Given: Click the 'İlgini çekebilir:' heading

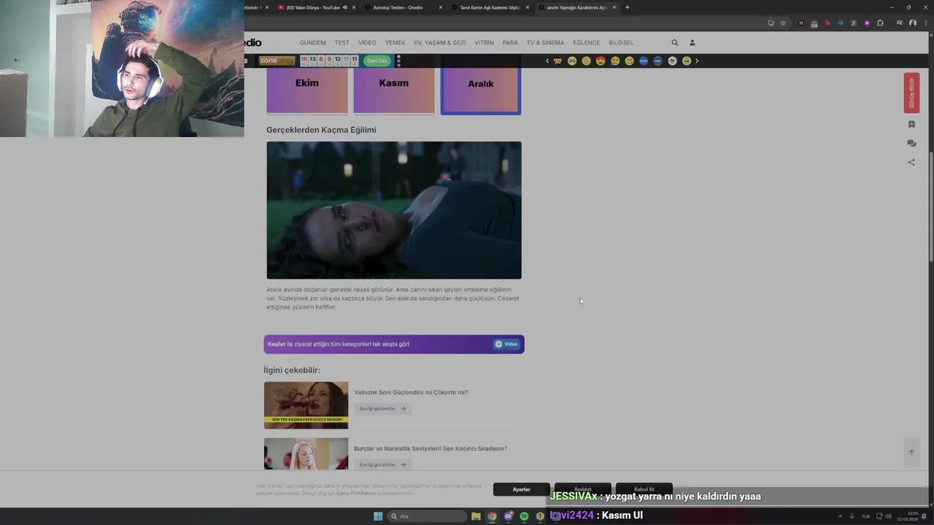Looking at the screenshot, I should click(x=292, y=370).
